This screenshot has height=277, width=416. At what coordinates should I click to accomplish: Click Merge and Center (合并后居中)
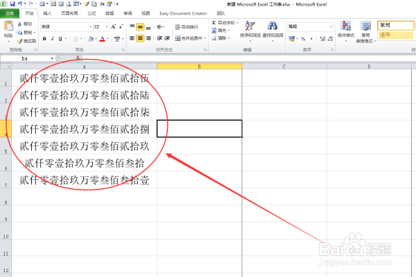pos(189,38)
